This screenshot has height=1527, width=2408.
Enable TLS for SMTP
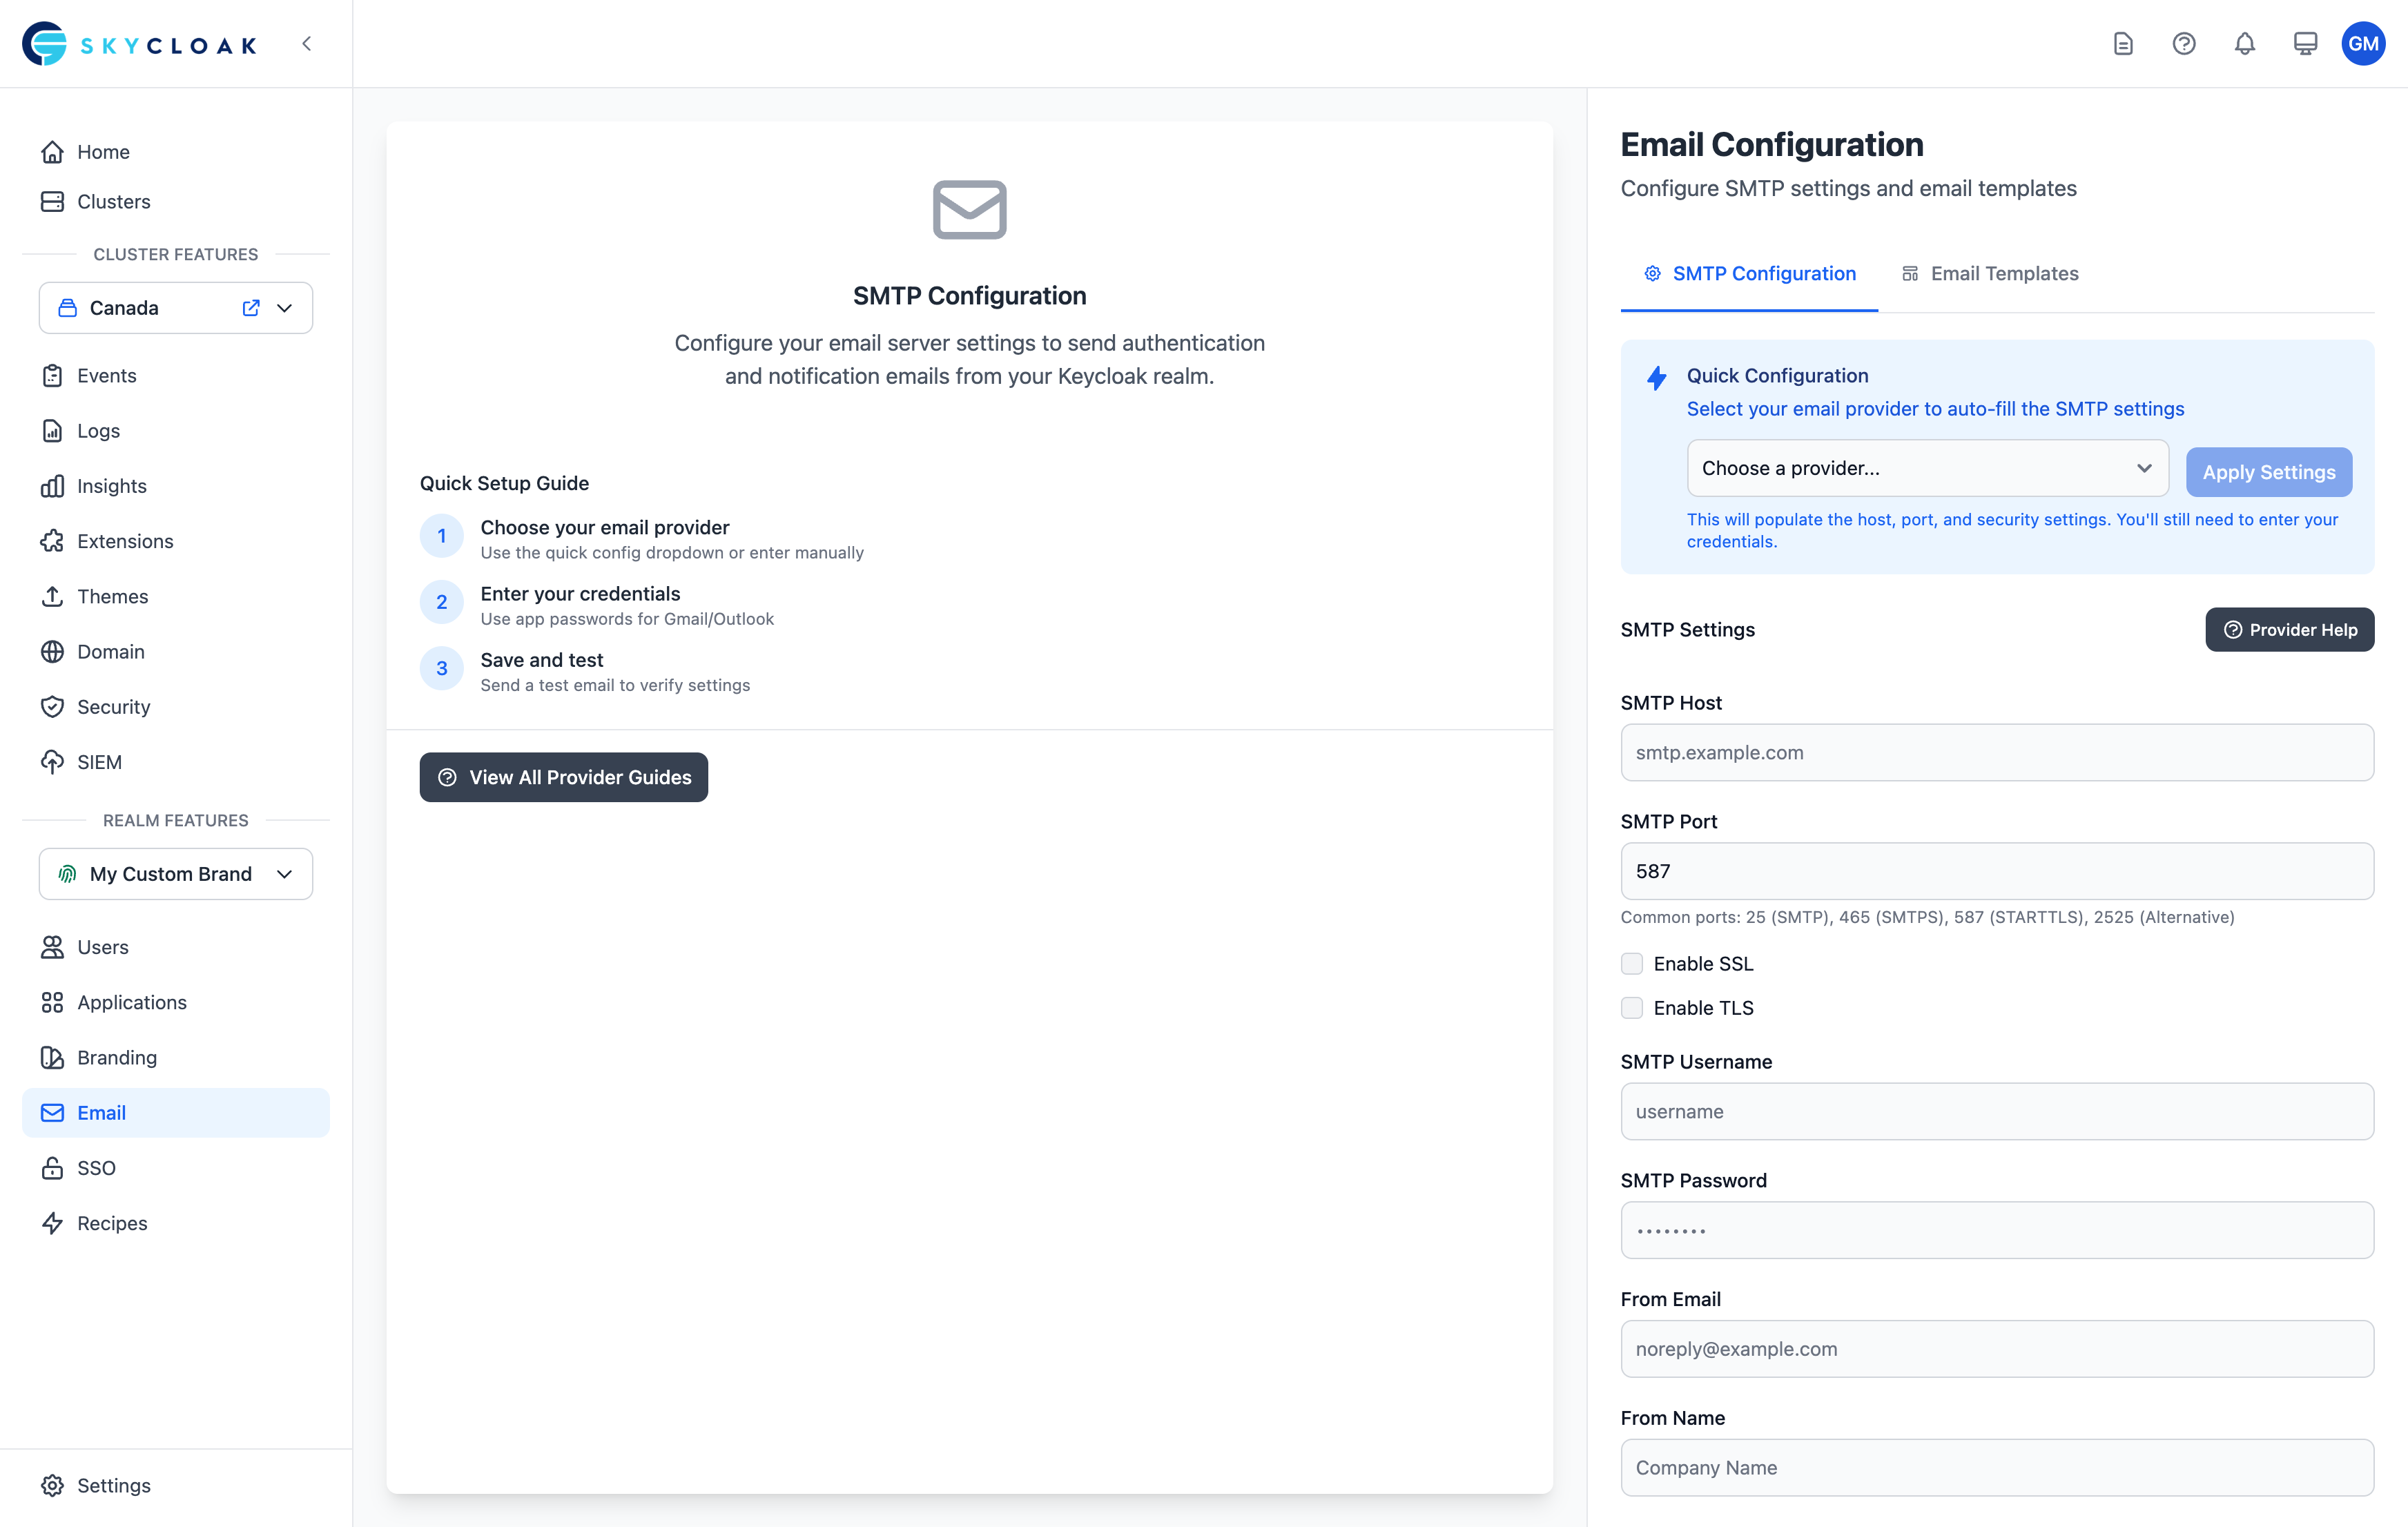pyautogui.click(x=1631, y=1008)
